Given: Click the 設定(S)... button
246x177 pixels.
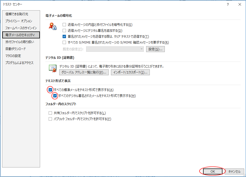Looking at the screenshot, I should 155,49.
